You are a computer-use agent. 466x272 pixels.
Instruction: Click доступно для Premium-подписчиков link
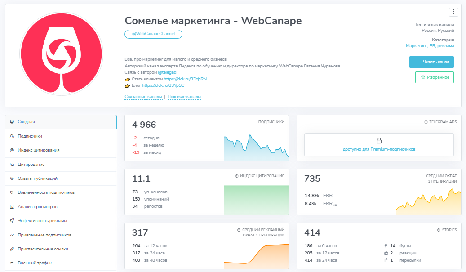pyautogui.click(x=379, y=149)
